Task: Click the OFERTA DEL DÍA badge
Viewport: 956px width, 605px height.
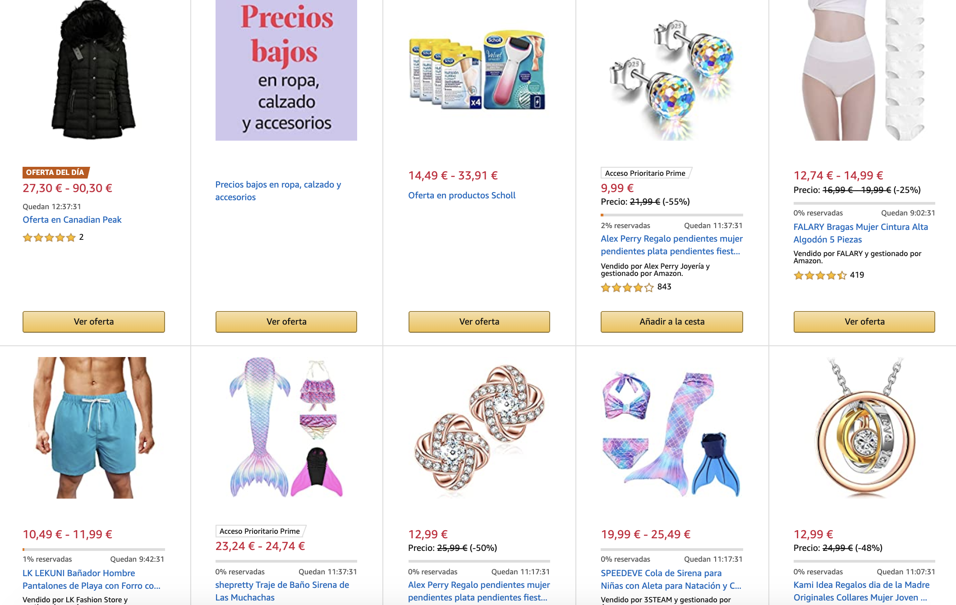Action: click(56, 172)
